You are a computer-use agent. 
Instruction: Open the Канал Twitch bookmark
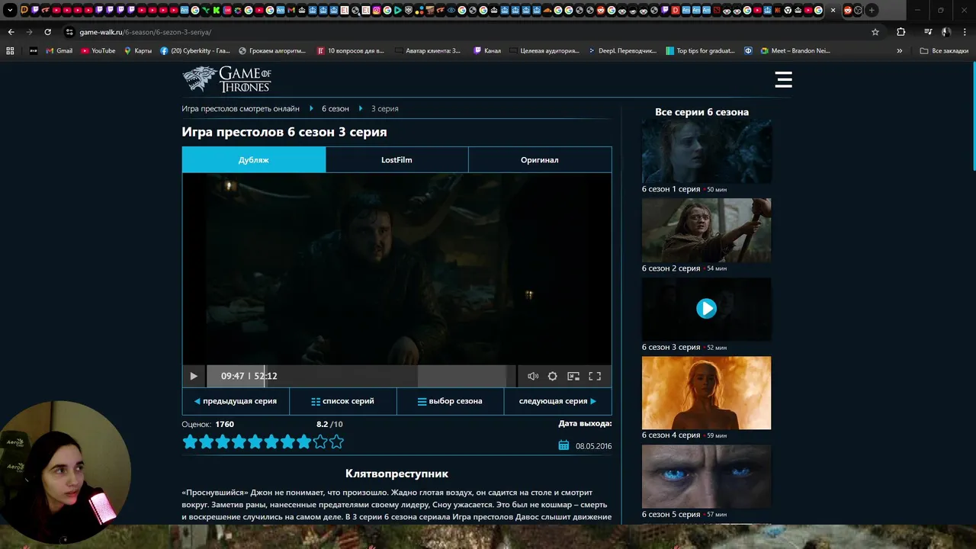[487, 51]
